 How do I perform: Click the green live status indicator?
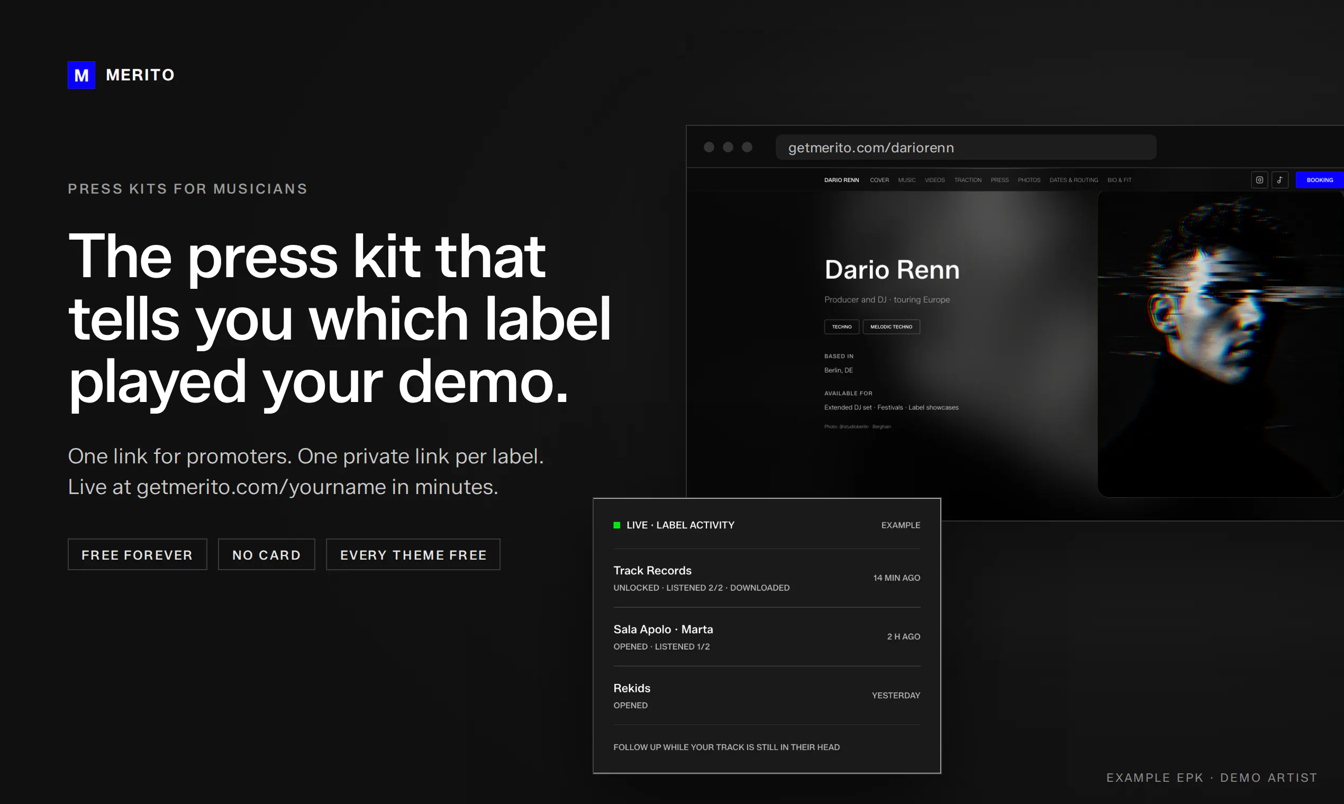(617, 525)
